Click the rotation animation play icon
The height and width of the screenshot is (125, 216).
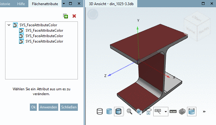pos(148,112)
